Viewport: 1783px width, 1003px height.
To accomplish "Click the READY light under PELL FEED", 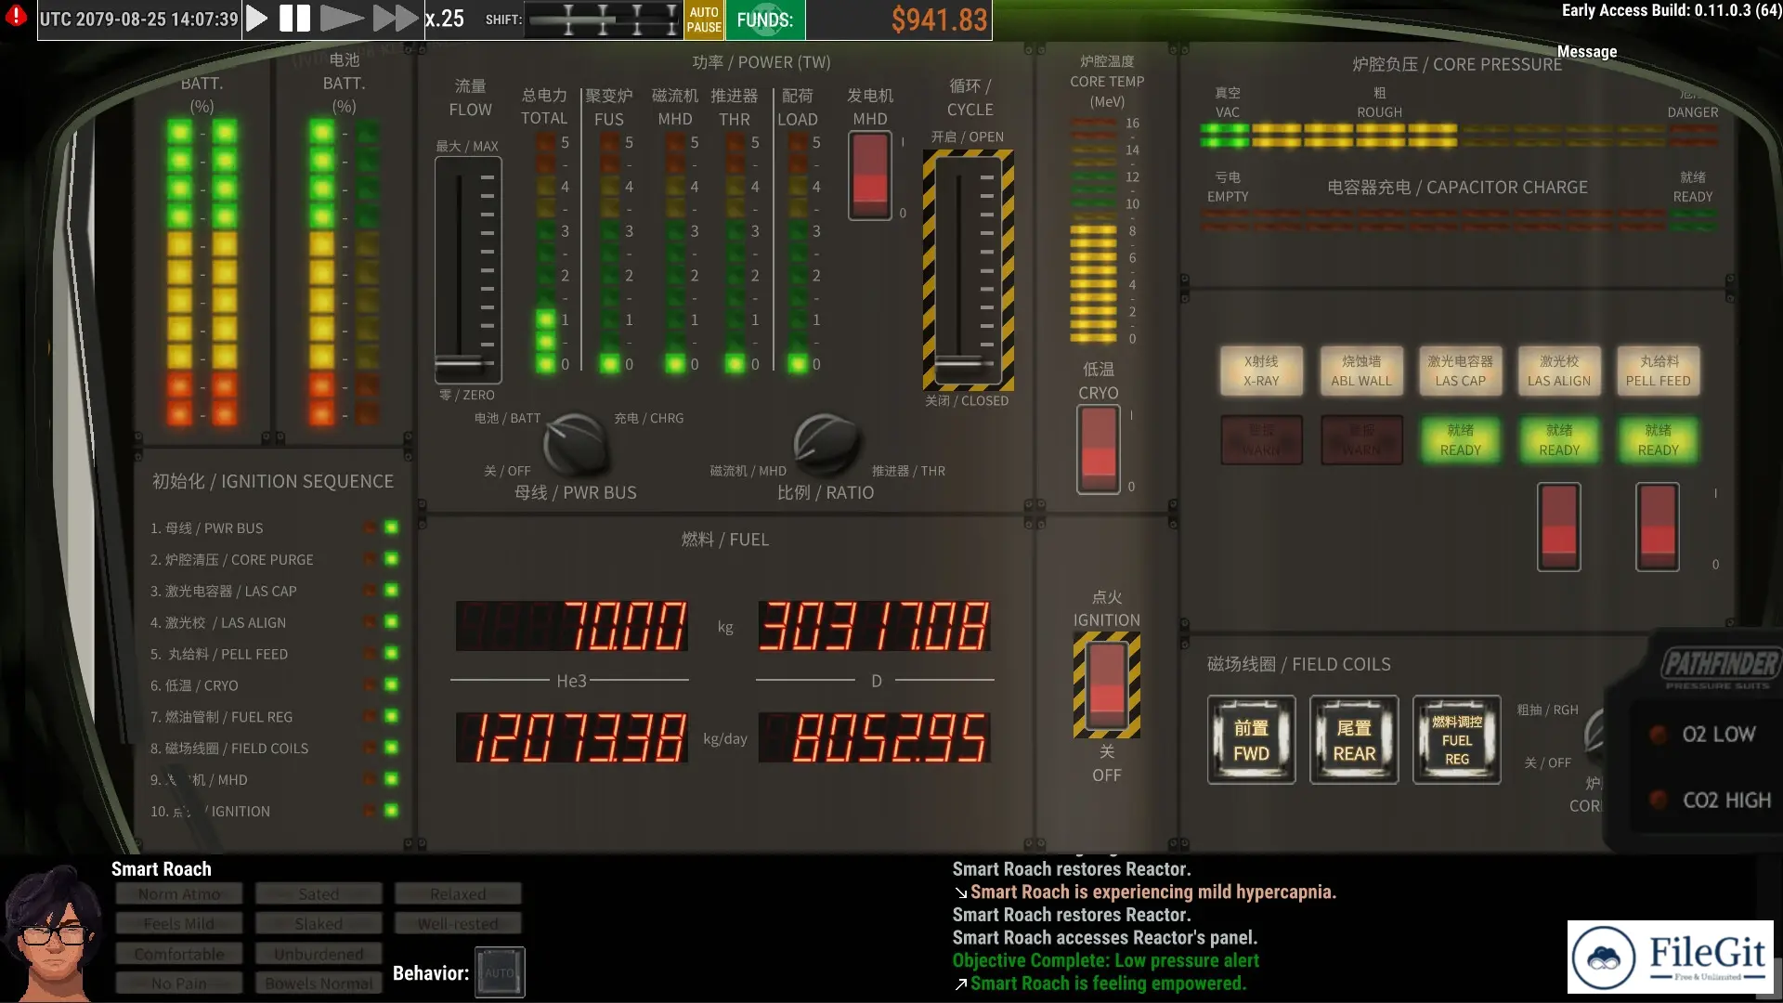I will [x=1659, y=439].
